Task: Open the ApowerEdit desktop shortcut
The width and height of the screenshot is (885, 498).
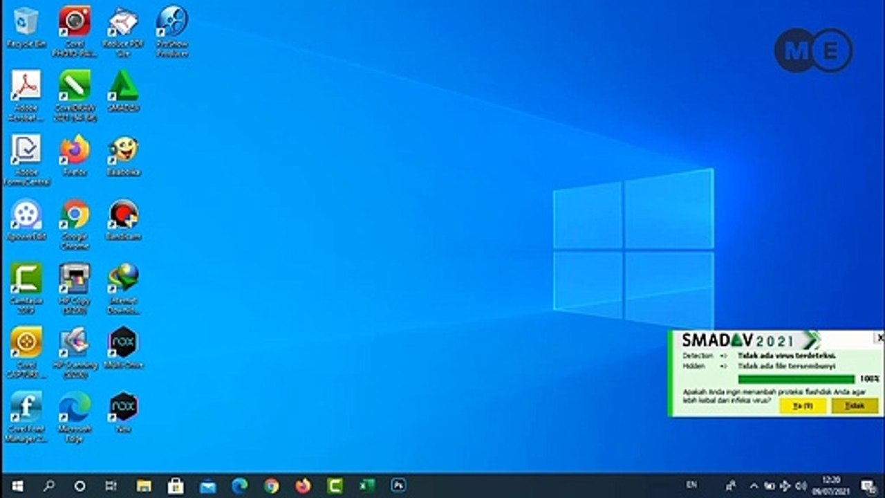Action: point(26,219)
